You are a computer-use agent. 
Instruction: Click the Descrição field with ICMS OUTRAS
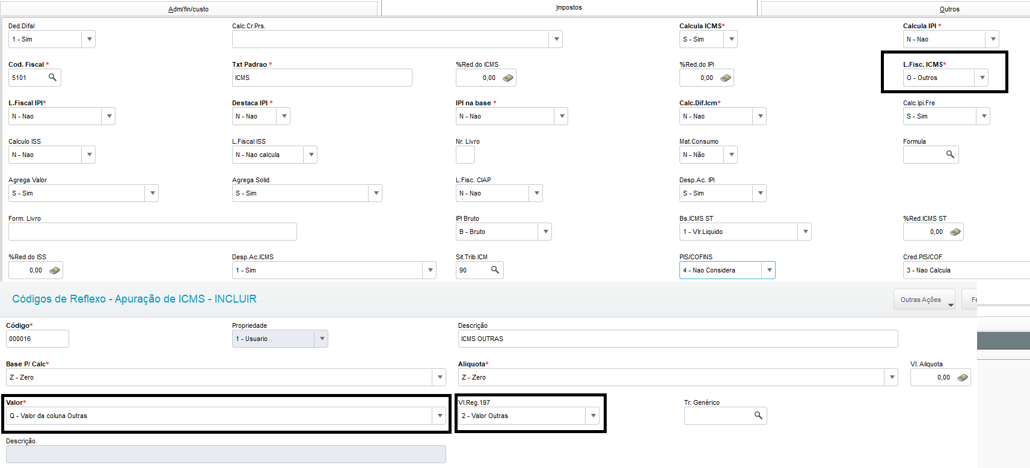point(678,339)
